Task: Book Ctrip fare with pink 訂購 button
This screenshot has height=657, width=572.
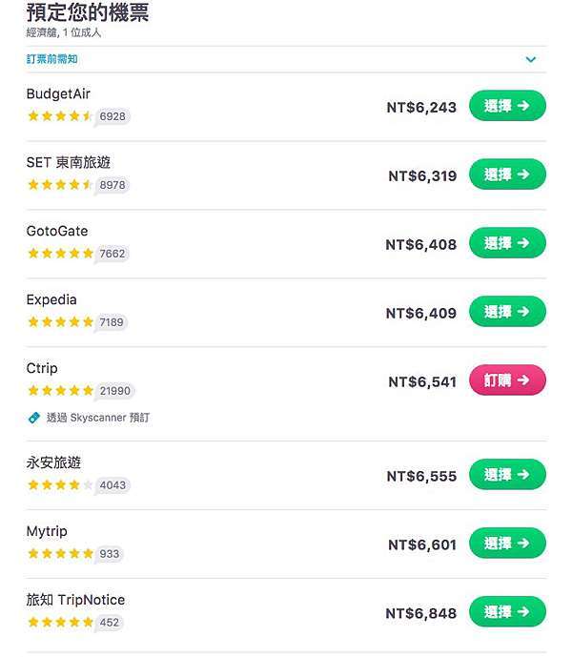Action: (507, 380)
